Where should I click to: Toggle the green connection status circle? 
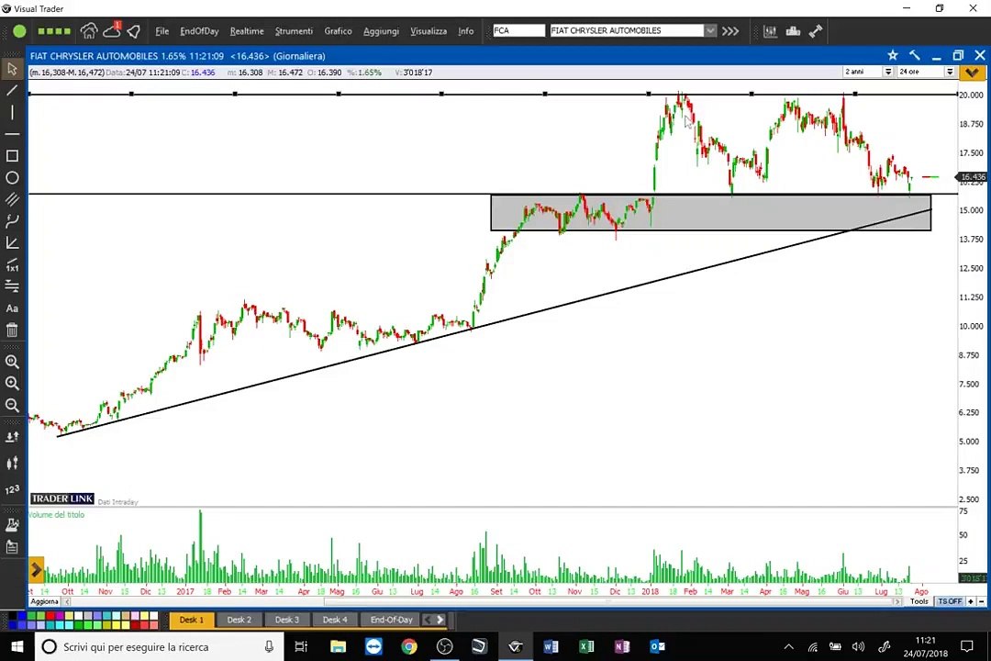point(19,31)
